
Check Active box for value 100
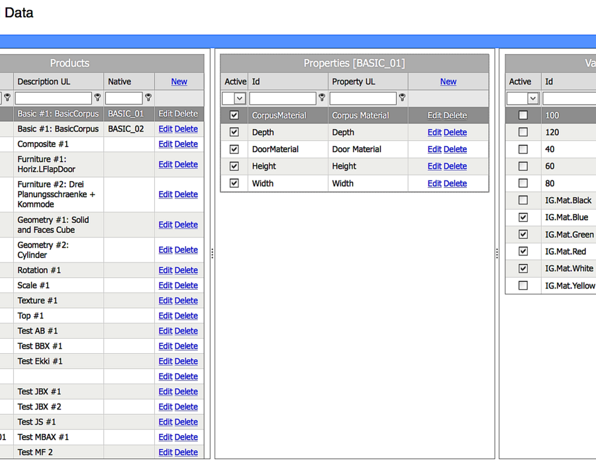(523, 115)
